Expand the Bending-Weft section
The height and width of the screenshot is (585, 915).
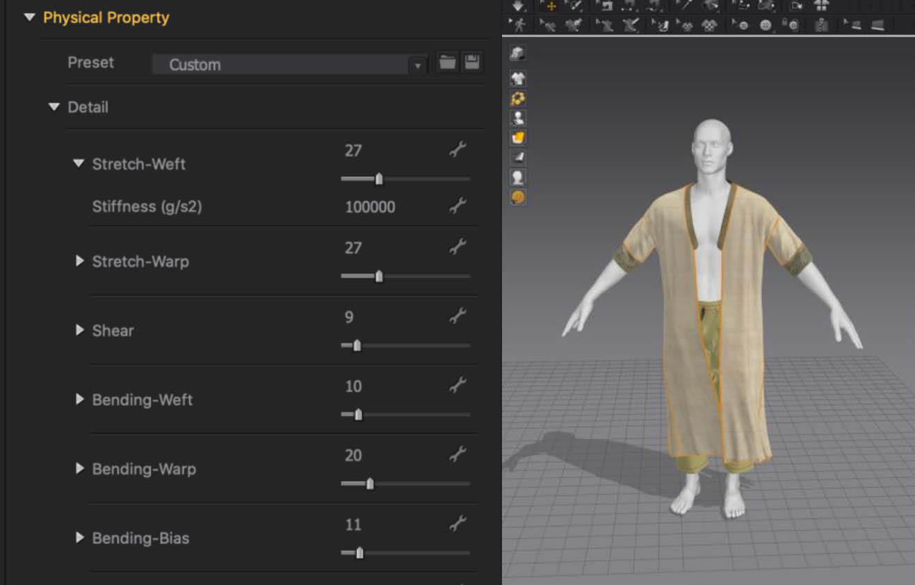[x=79, y=399]
